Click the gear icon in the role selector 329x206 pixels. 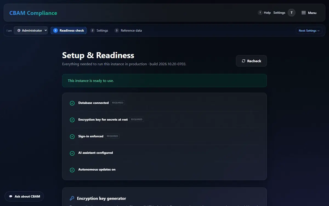pyautogui.click(x=19, y=30)
